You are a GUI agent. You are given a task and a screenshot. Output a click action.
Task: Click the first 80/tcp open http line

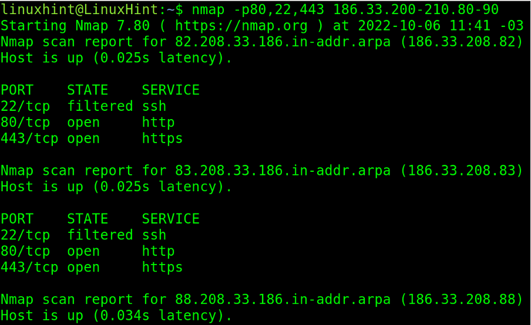tap(88, 123)
